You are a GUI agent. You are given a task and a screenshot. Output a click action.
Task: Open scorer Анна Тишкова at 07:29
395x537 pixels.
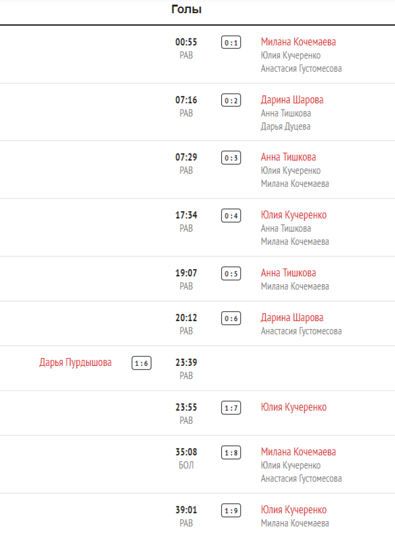pyautogui.click(x=288, y=157)
